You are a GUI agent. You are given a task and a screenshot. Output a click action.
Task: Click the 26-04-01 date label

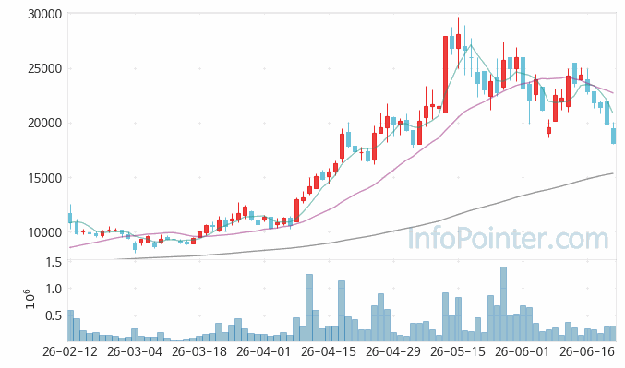(x=264, y=352)
